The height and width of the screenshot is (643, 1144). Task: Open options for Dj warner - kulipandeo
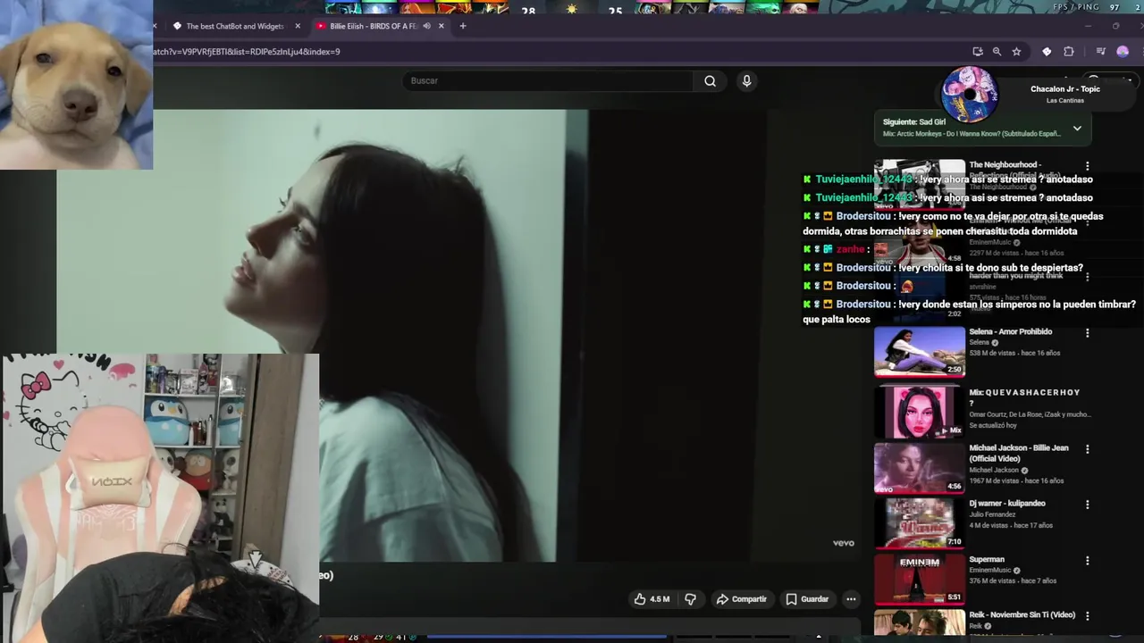[x=1087, y=505]
